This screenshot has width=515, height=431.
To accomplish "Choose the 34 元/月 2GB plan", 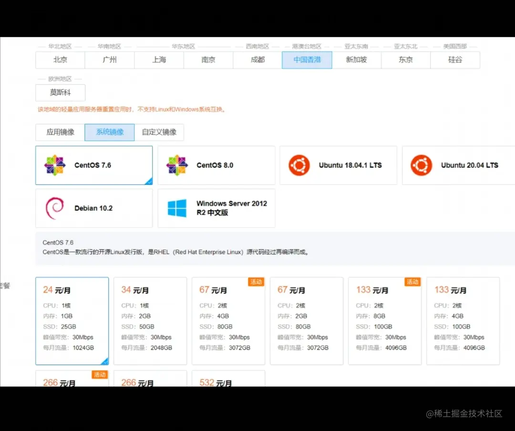I will coord(150,321).
